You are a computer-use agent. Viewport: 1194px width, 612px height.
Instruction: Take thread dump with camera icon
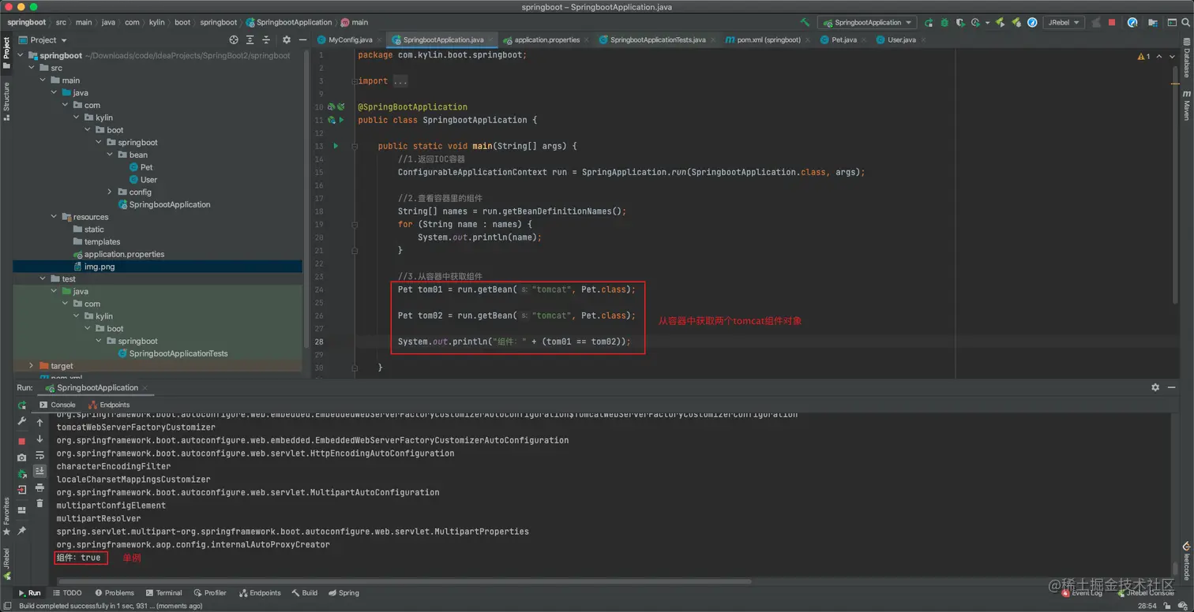[22, 457]
